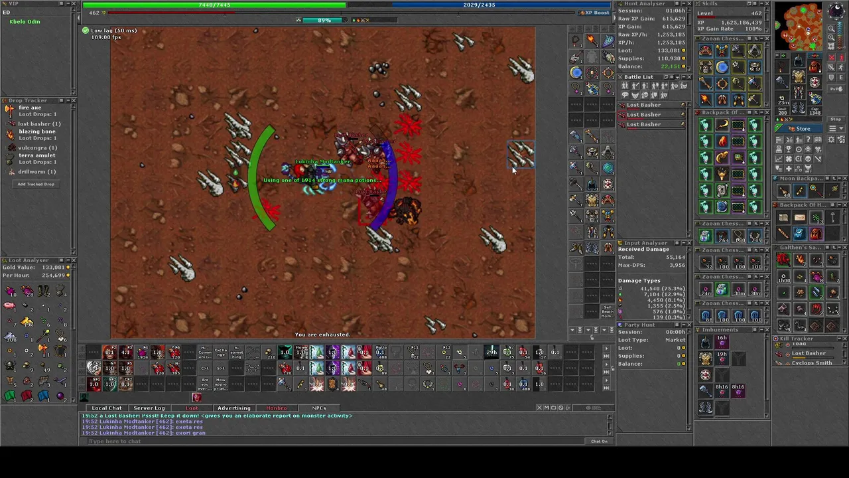Select the blue orb item in Zaoan container
The height and width of the screenshot is (478, 849).
(722, 66)
